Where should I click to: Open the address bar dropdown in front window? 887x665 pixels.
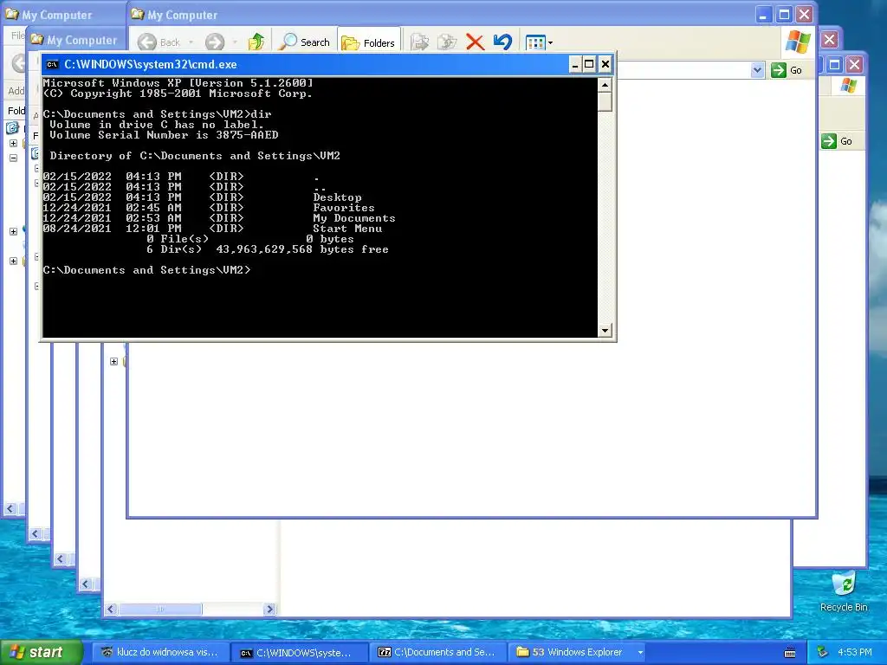pyautogui.click(x=757, y=70)
